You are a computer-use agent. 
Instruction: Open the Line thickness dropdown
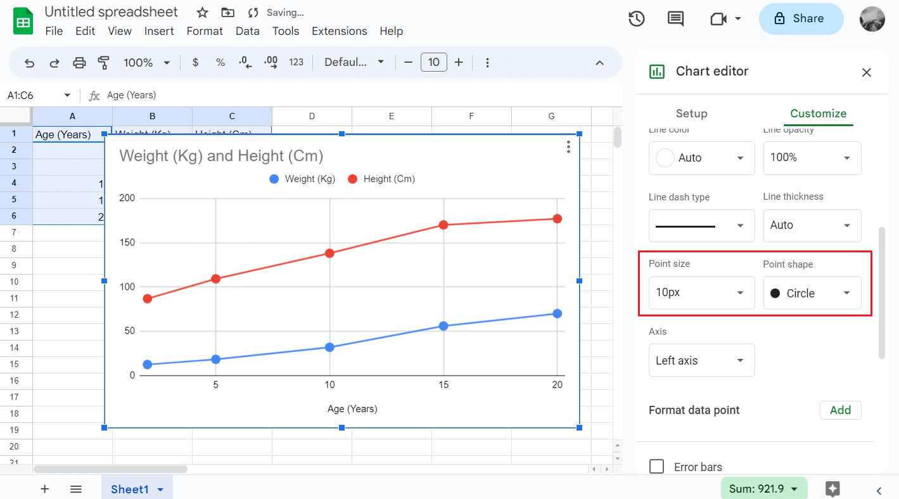tap(812, 225)
